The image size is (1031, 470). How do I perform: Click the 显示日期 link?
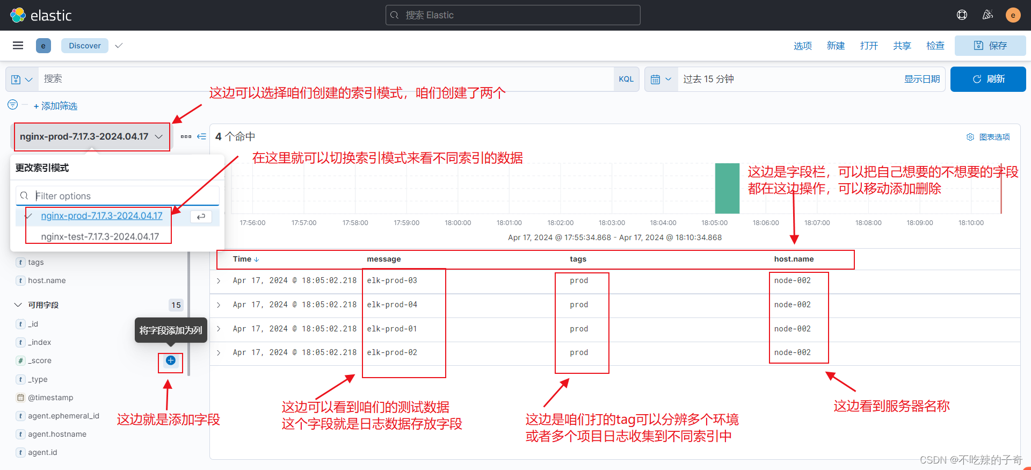922,79
